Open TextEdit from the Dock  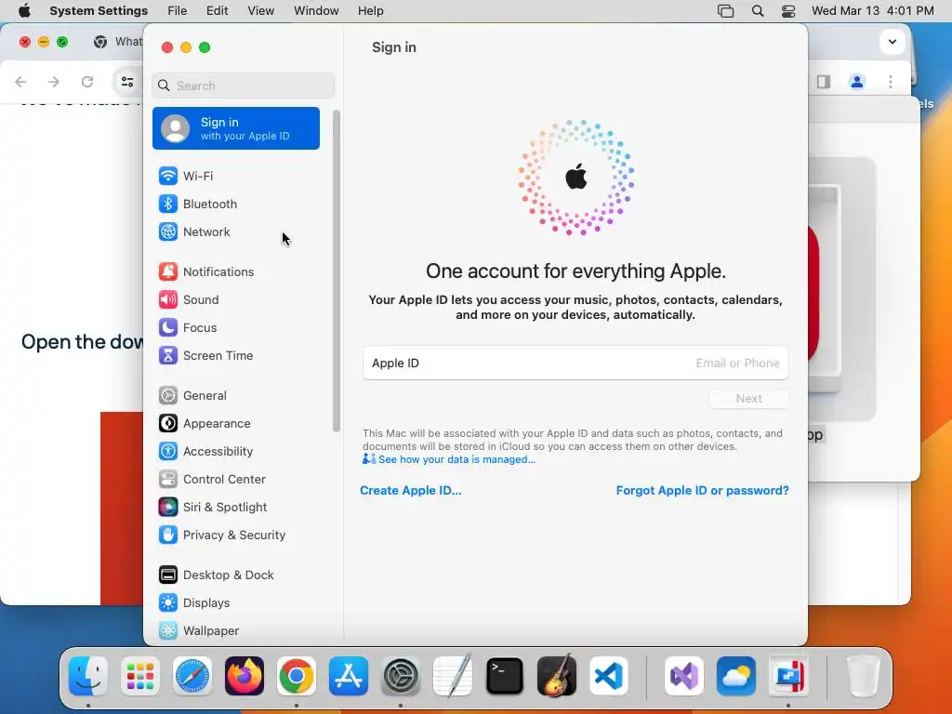coord(453,676)
